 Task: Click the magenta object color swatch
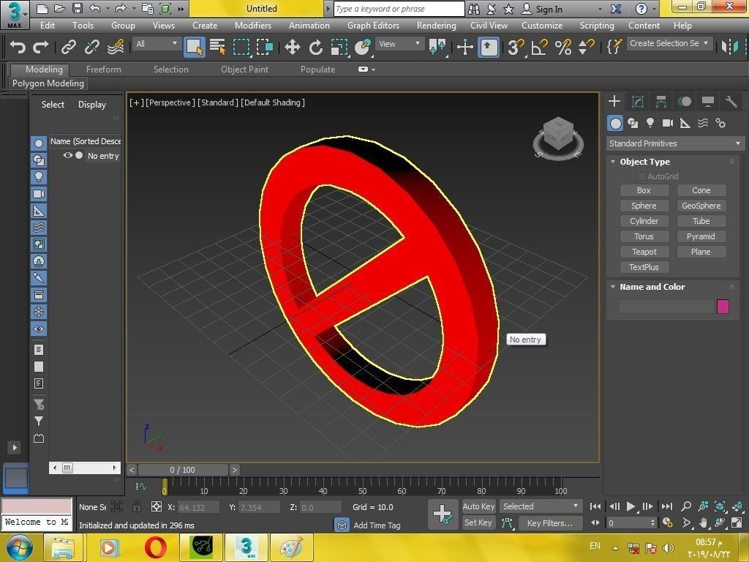click(723, 307)
